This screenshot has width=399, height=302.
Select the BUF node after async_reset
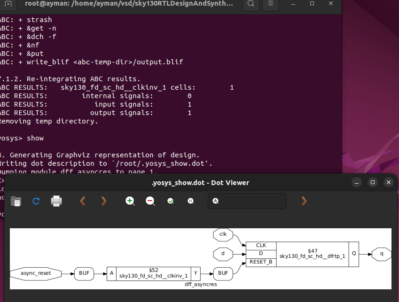[84, 273]
